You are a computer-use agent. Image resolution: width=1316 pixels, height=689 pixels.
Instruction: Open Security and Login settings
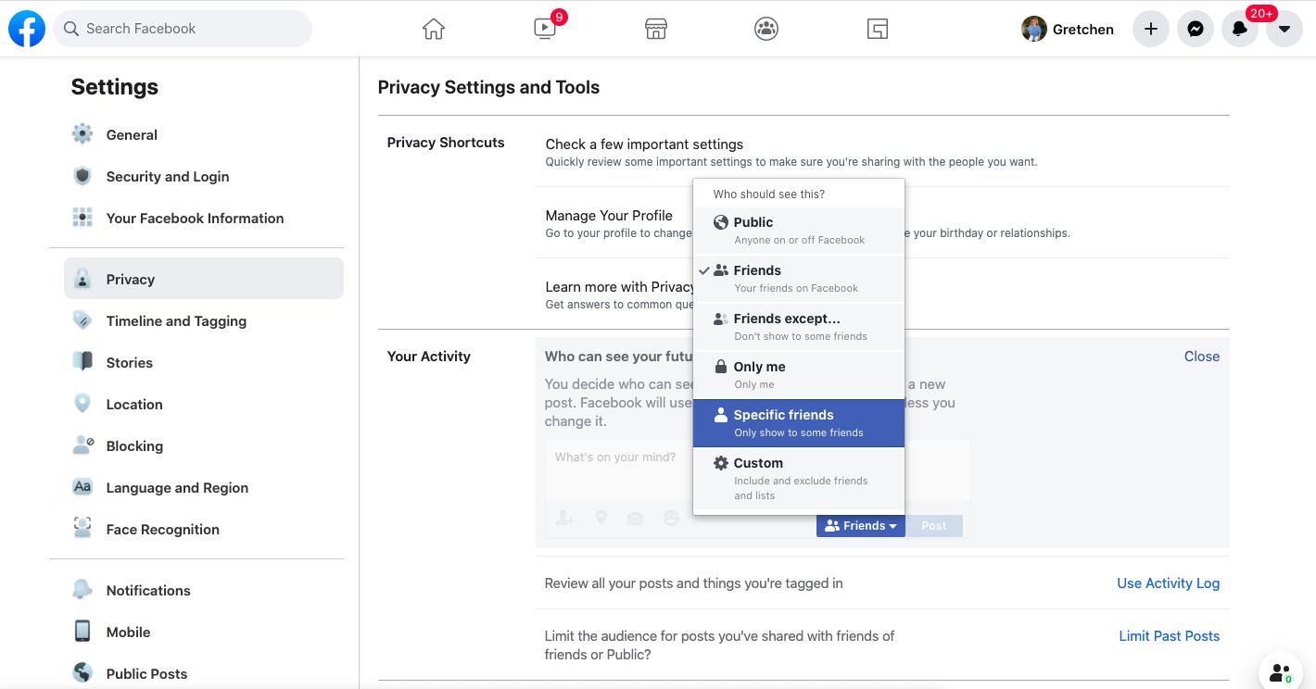coord(204,176)
